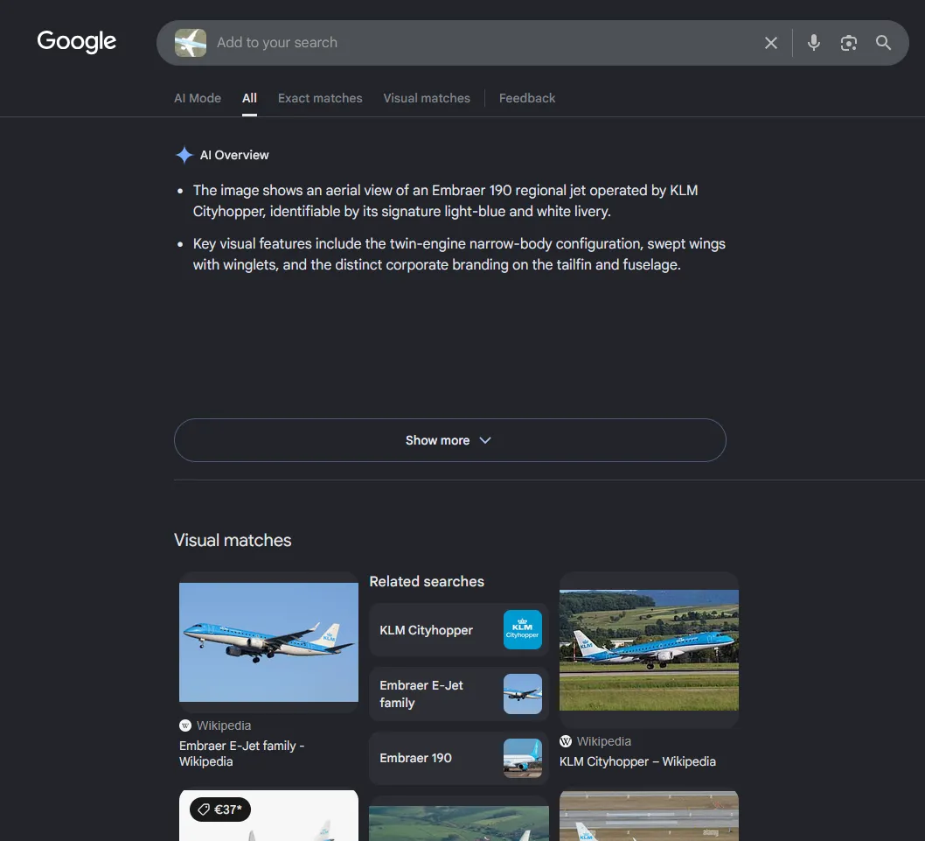This screenshot has height=841, width=925.
Task: Click the €37 price tag badge
Action: click(x=220, y=809)
